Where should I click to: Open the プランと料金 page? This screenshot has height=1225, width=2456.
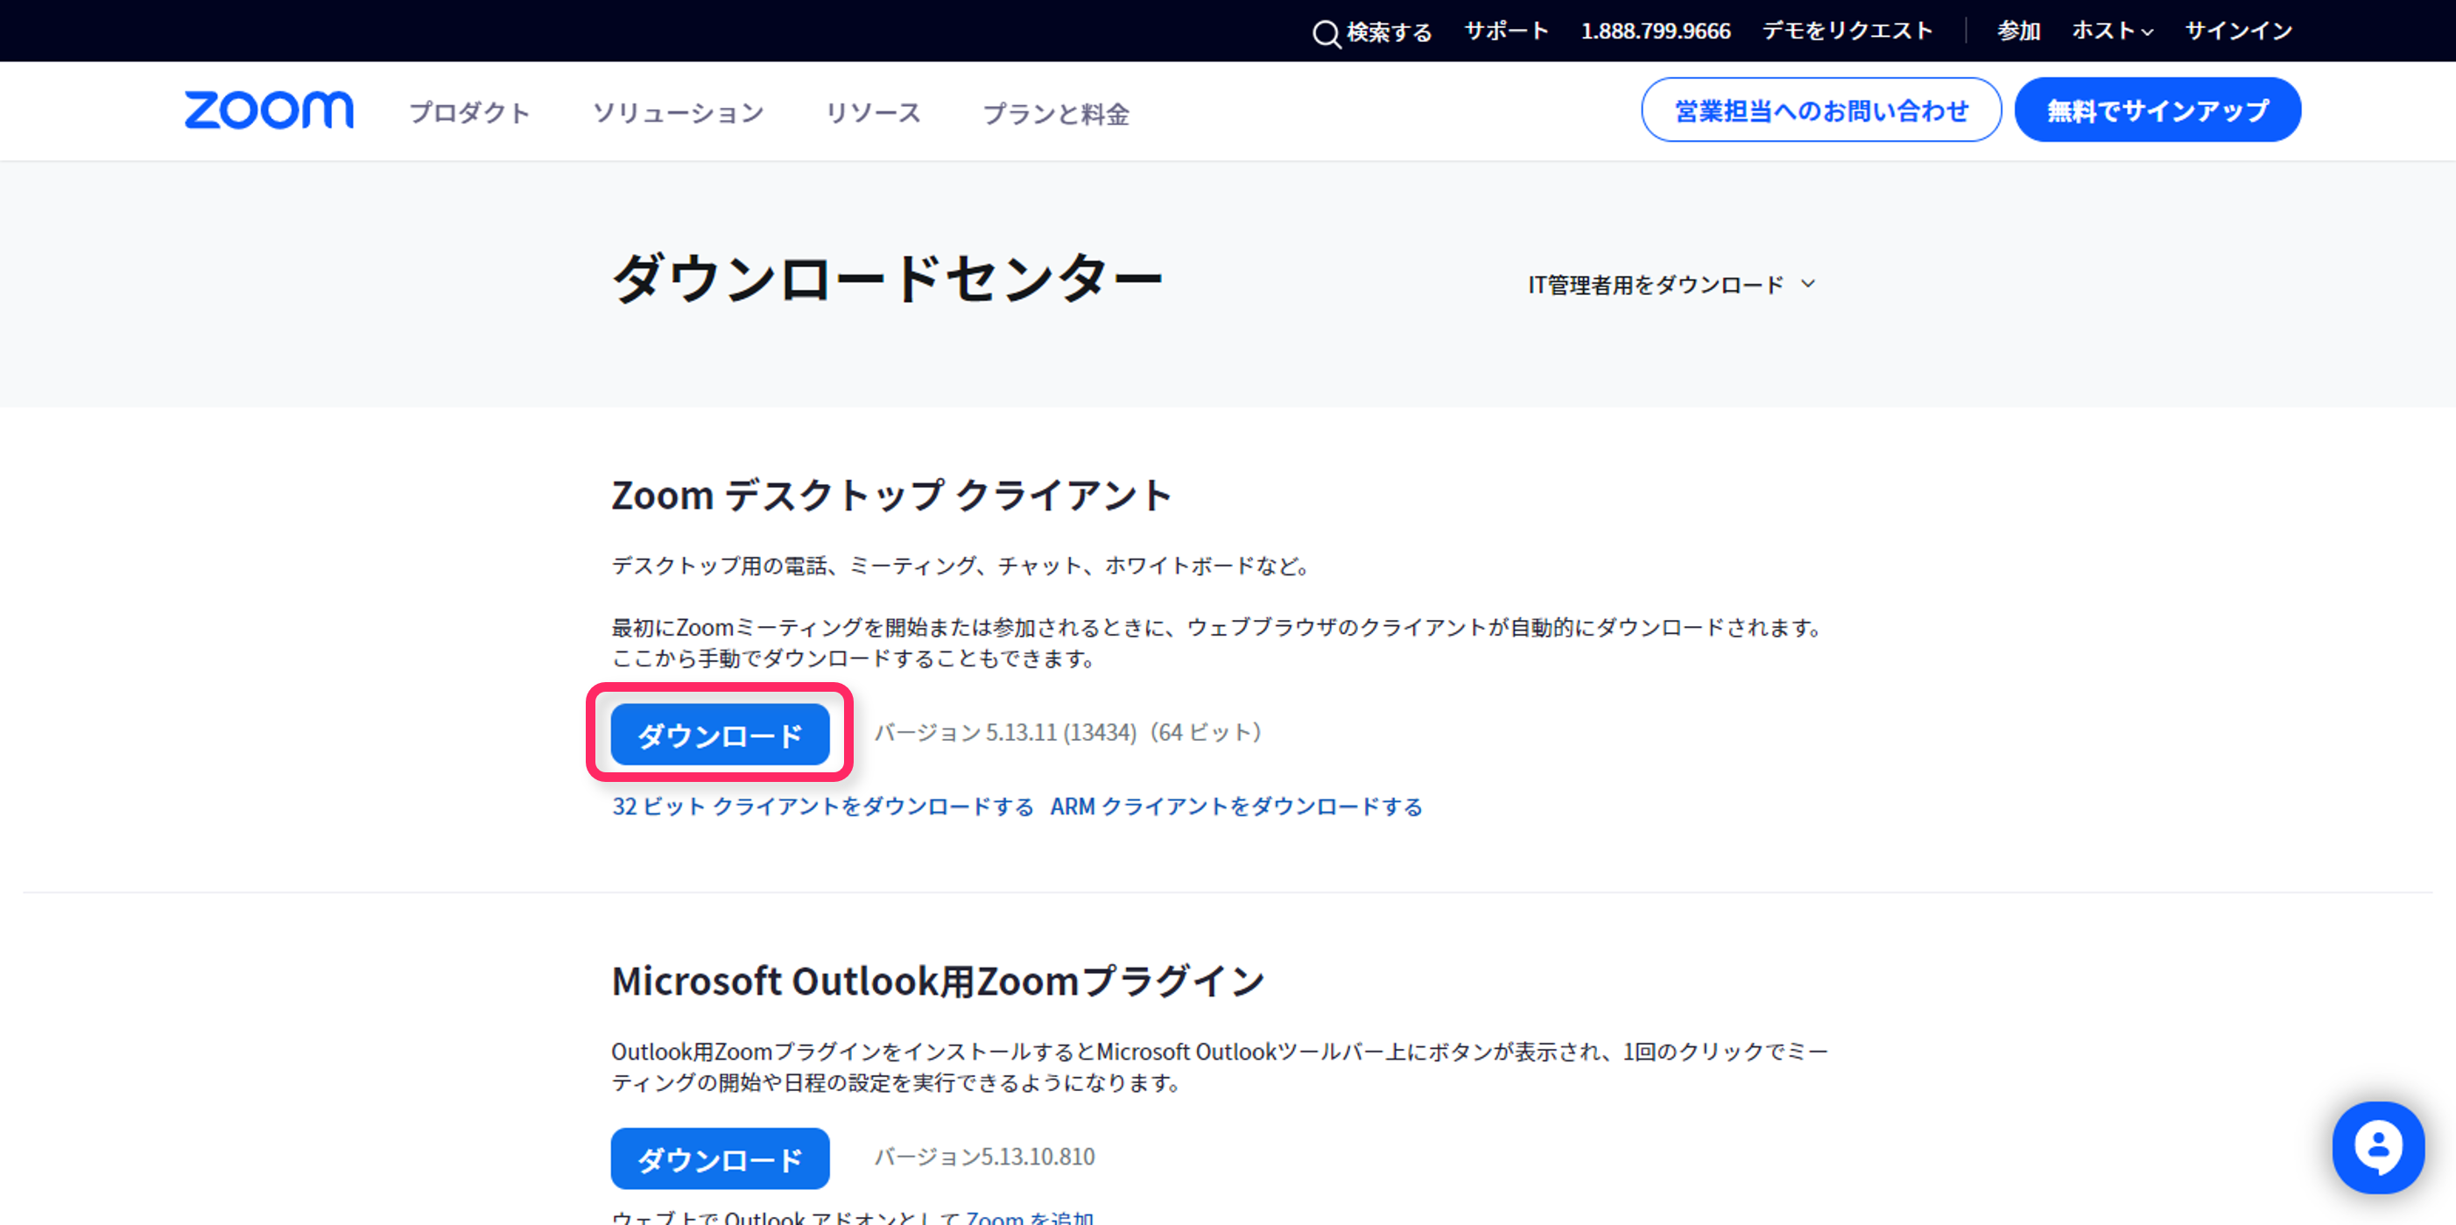[1055, 114]
